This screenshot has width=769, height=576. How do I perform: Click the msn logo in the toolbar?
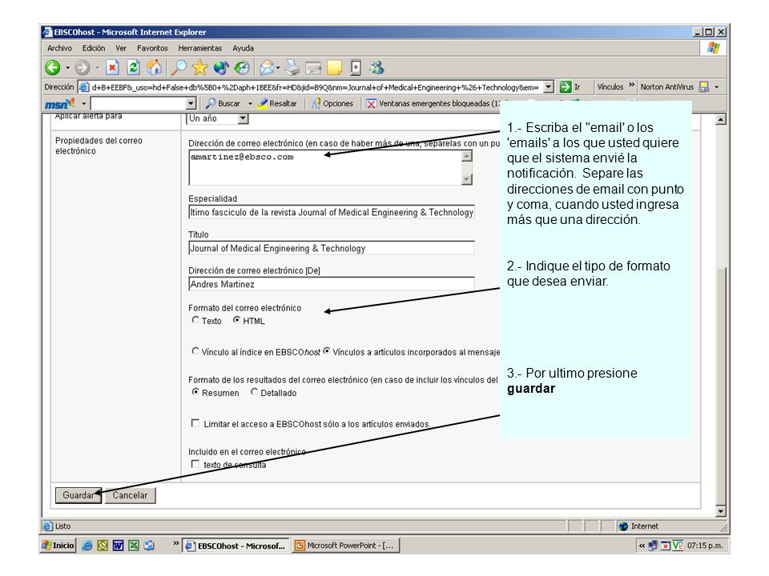[59, 104]
